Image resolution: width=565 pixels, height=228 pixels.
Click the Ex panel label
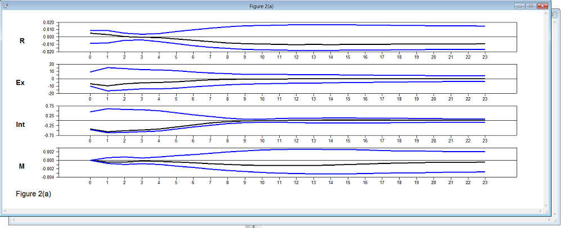(x=21, y=82)
